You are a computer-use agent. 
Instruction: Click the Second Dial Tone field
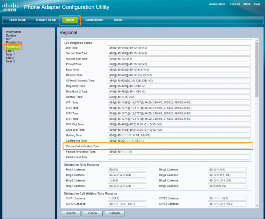[x=179, y=53]
